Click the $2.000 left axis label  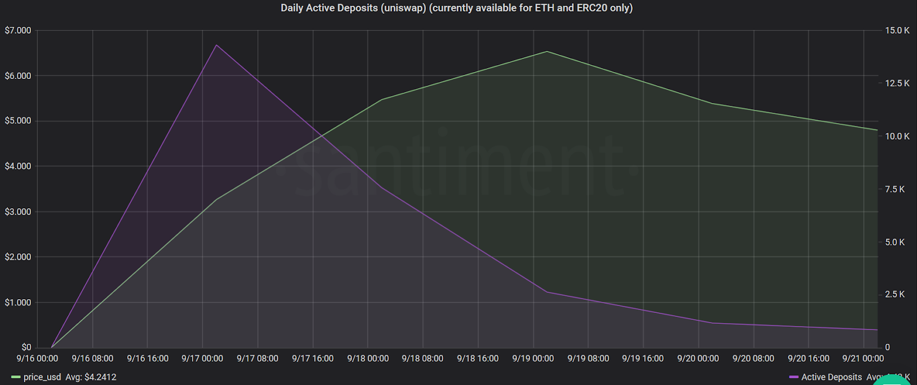[18, 257]
